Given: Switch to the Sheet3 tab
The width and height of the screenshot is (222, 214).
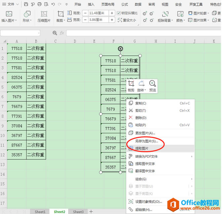Looking at the screenshot, I should (x=78, y=212).
